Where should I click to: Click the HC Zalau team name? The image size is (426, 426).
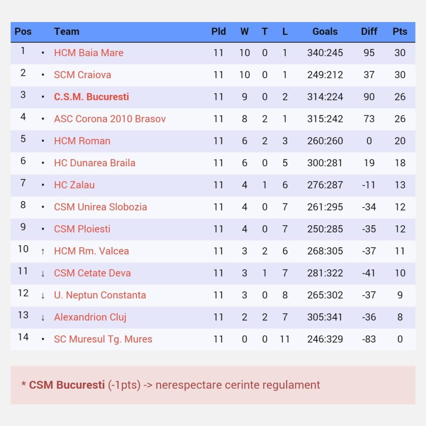74,185
